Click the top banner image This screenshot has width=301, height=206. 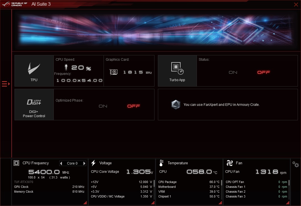156,30
